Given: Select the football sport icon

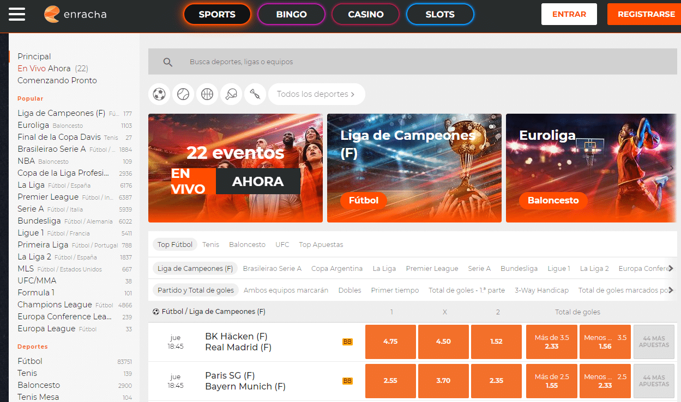Looking at the screenshot, I should point(159,94).
